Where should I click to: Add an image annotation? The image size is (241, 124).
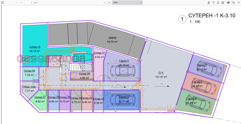click(223, 2)
